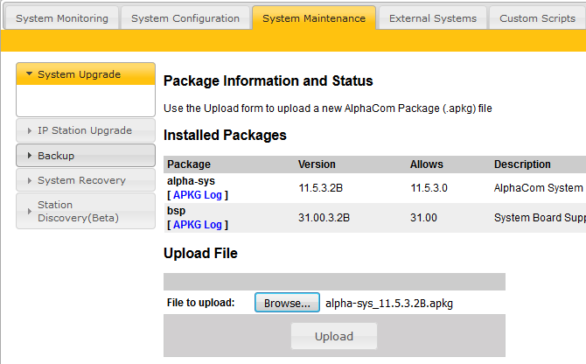Click the selected file name alpha-sys_11.5.3.2B.apkg
The height and width of the screenshot is (364, 586).
point(389,304)
